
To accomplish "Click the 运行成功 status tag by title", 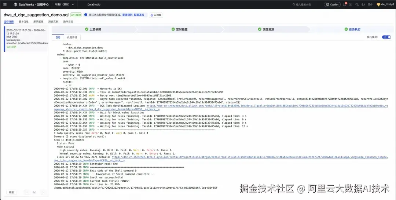I will point(76,15).
